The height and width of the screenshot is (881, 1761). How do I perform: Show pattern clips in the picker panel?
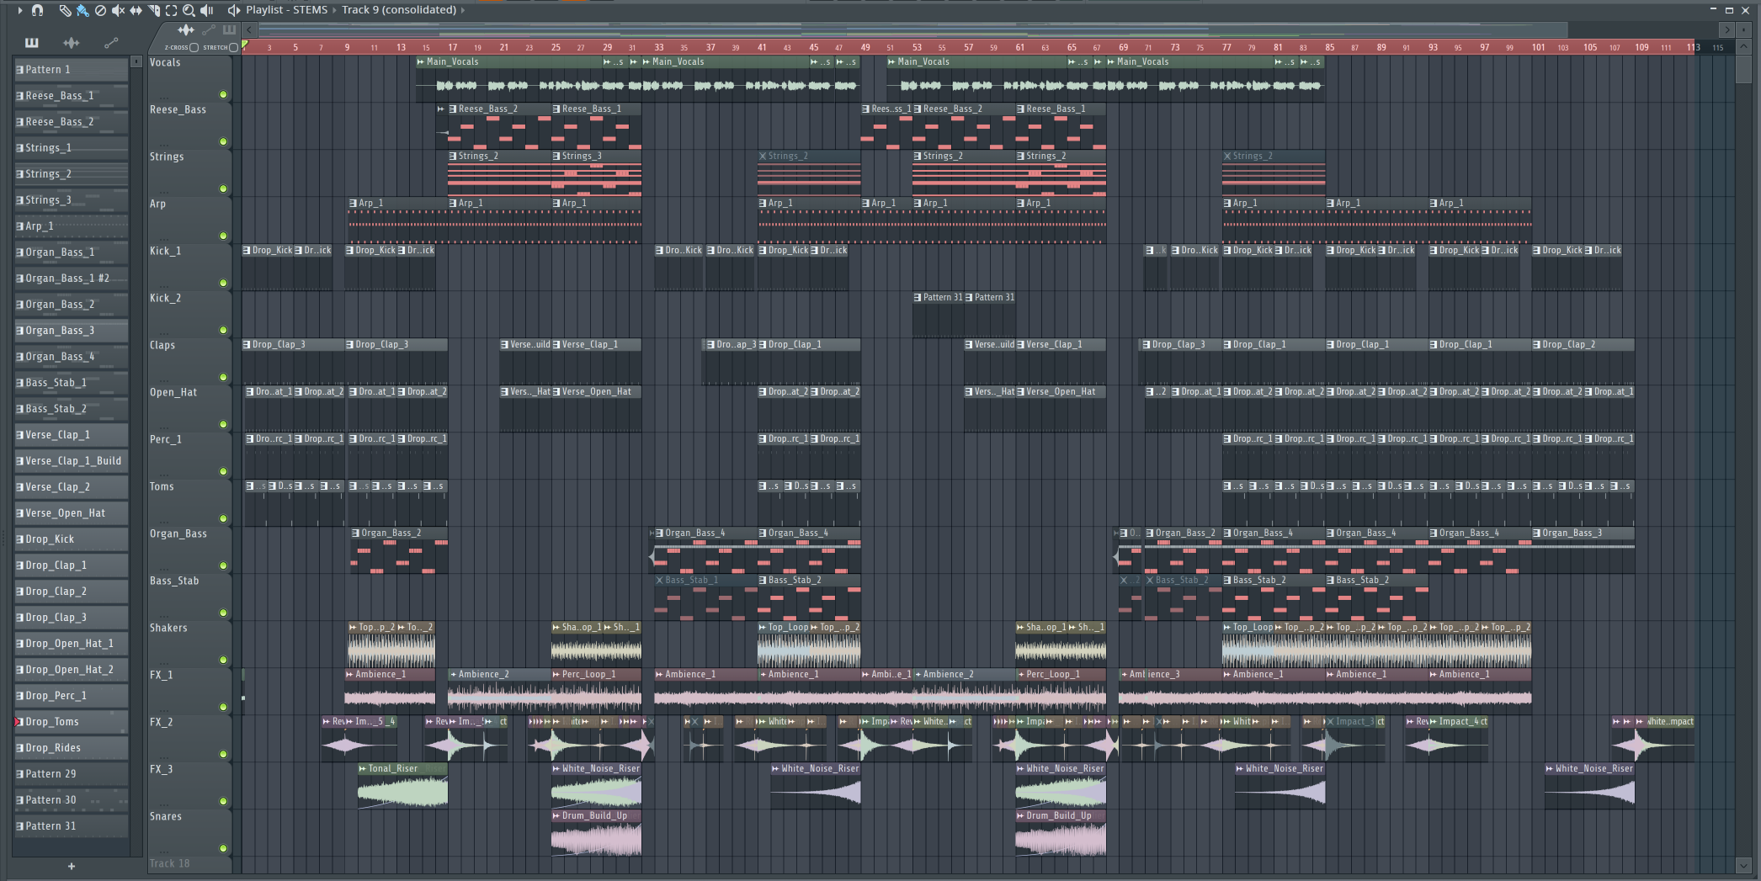(x=32, y=42)
